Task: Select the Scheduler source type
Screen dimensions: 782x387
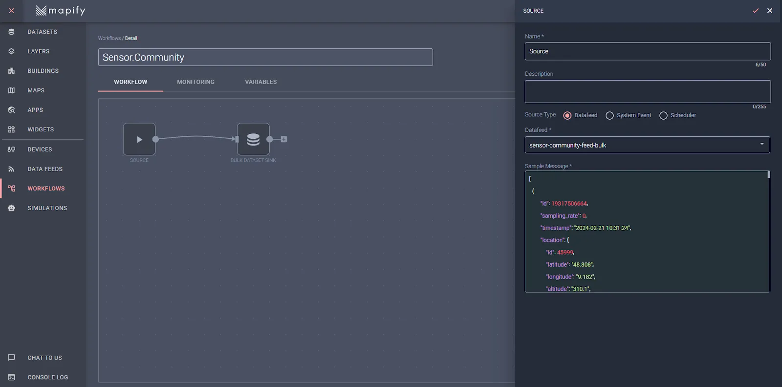Action: point(663,115)
